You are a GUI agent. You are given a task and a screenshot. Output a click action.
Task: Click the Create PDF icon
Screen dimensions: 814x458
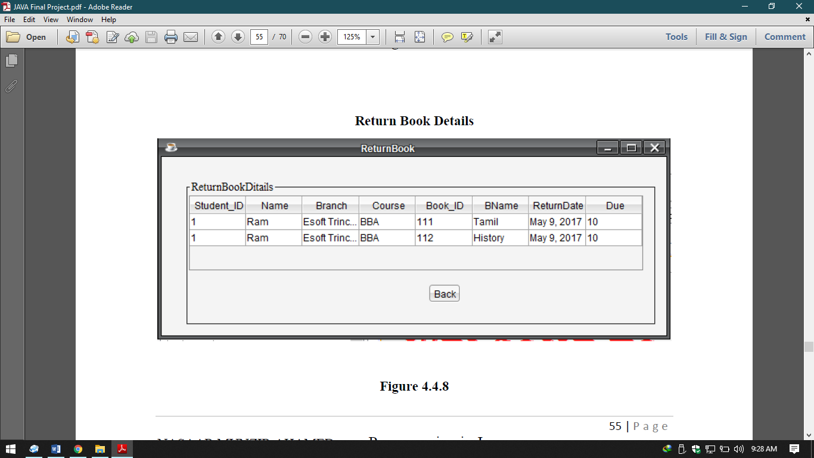point(92,37)
